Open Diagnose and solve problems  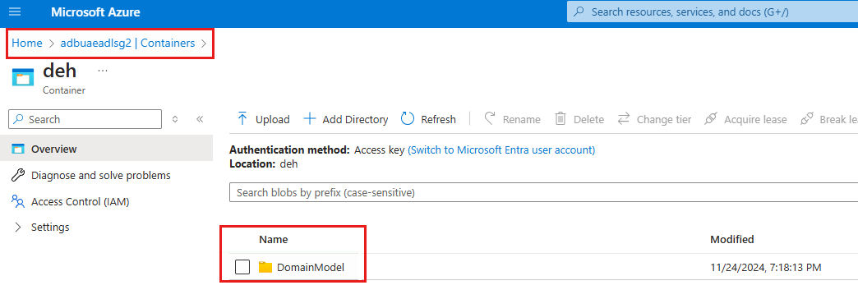[101, 176]
